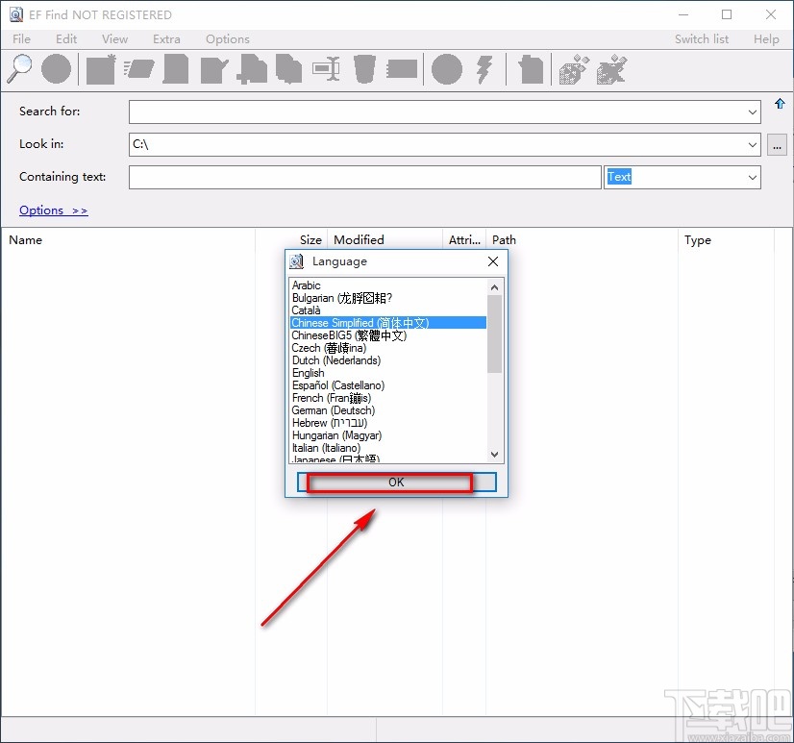This screenshot has height=743, width=794.
Task: Click the magnifying glass search icon
Action: pyautogui.click(x=19, y=69)
